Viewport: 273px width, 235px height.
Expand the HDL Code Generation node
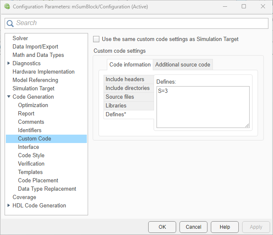9,206
